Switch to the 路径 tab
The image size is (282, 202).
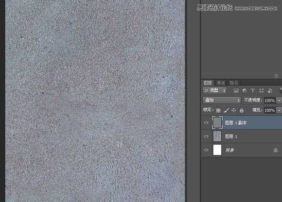pyautogui.click(x=234, y=83)
